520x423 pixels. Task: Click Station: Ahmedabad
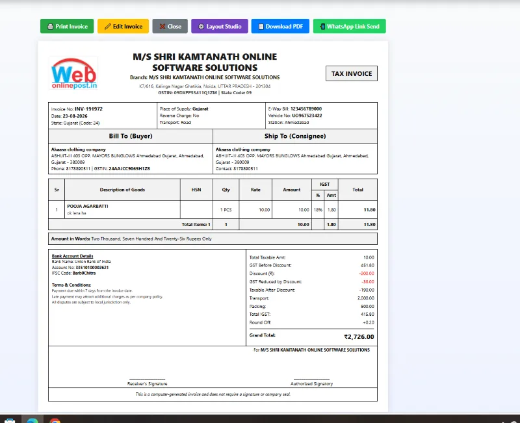point(289,123)
